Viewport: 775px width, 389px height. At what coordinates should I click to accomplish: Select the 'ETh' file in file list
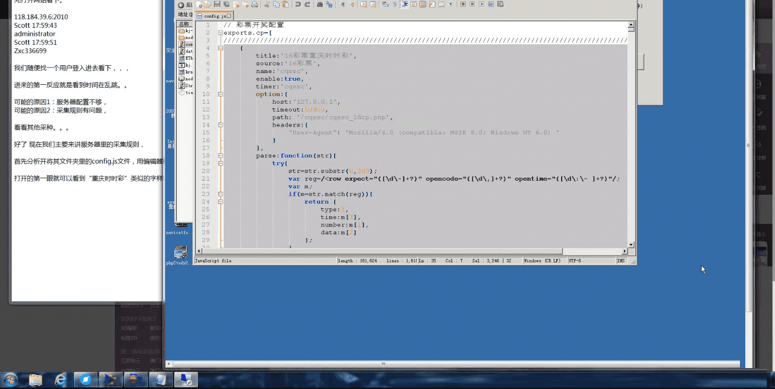(186, 58)
